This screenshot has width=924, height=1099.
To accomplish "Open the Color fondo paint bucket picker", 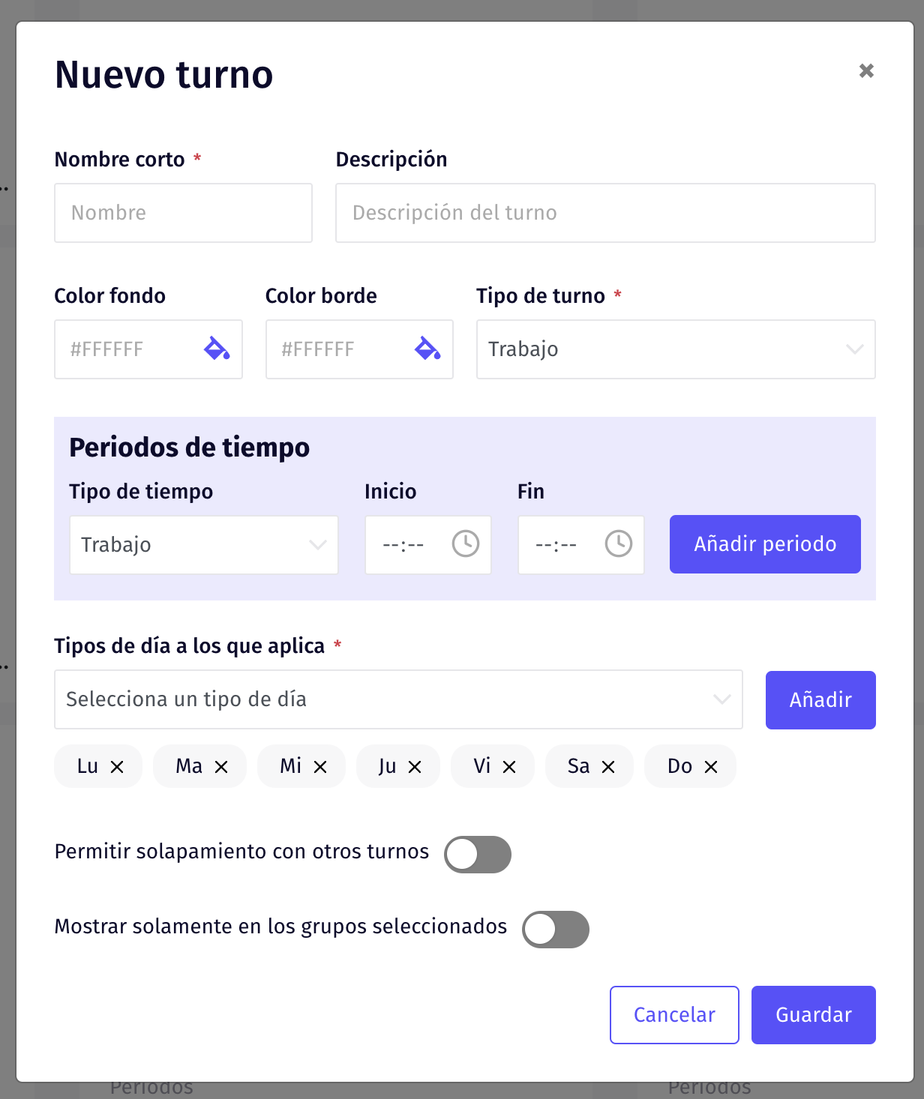I will point(217,349).
